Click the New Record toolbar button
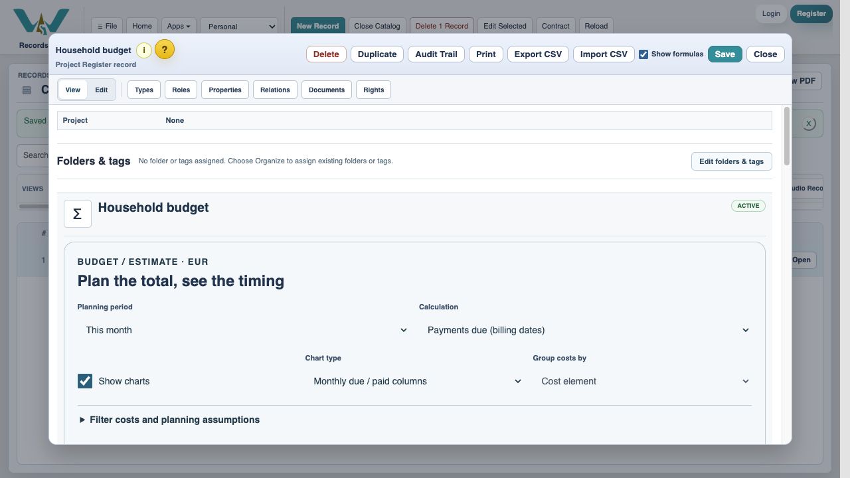This screenshot has height=478, width=850. click(x=318, y=27)
